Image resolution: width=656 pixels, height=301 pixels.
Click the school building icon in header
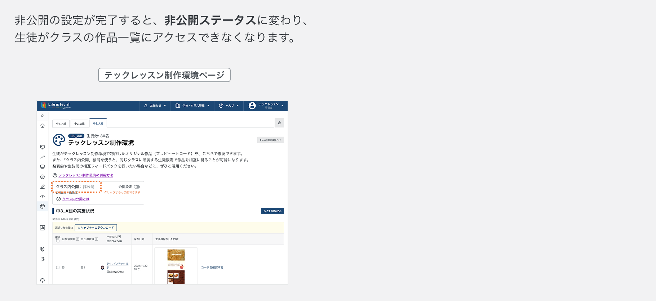178,106
